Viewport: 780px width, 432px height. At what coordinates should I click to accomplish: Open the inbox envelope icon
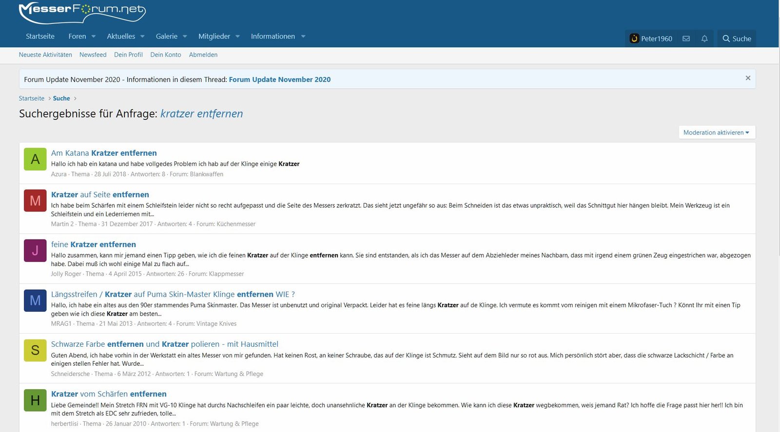tap(686, 38)
